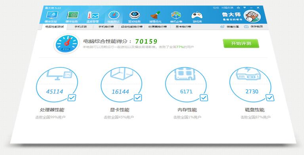Click the graphics cube icon in 16144 circle
304x155 pixels.
tap(122, 73)
